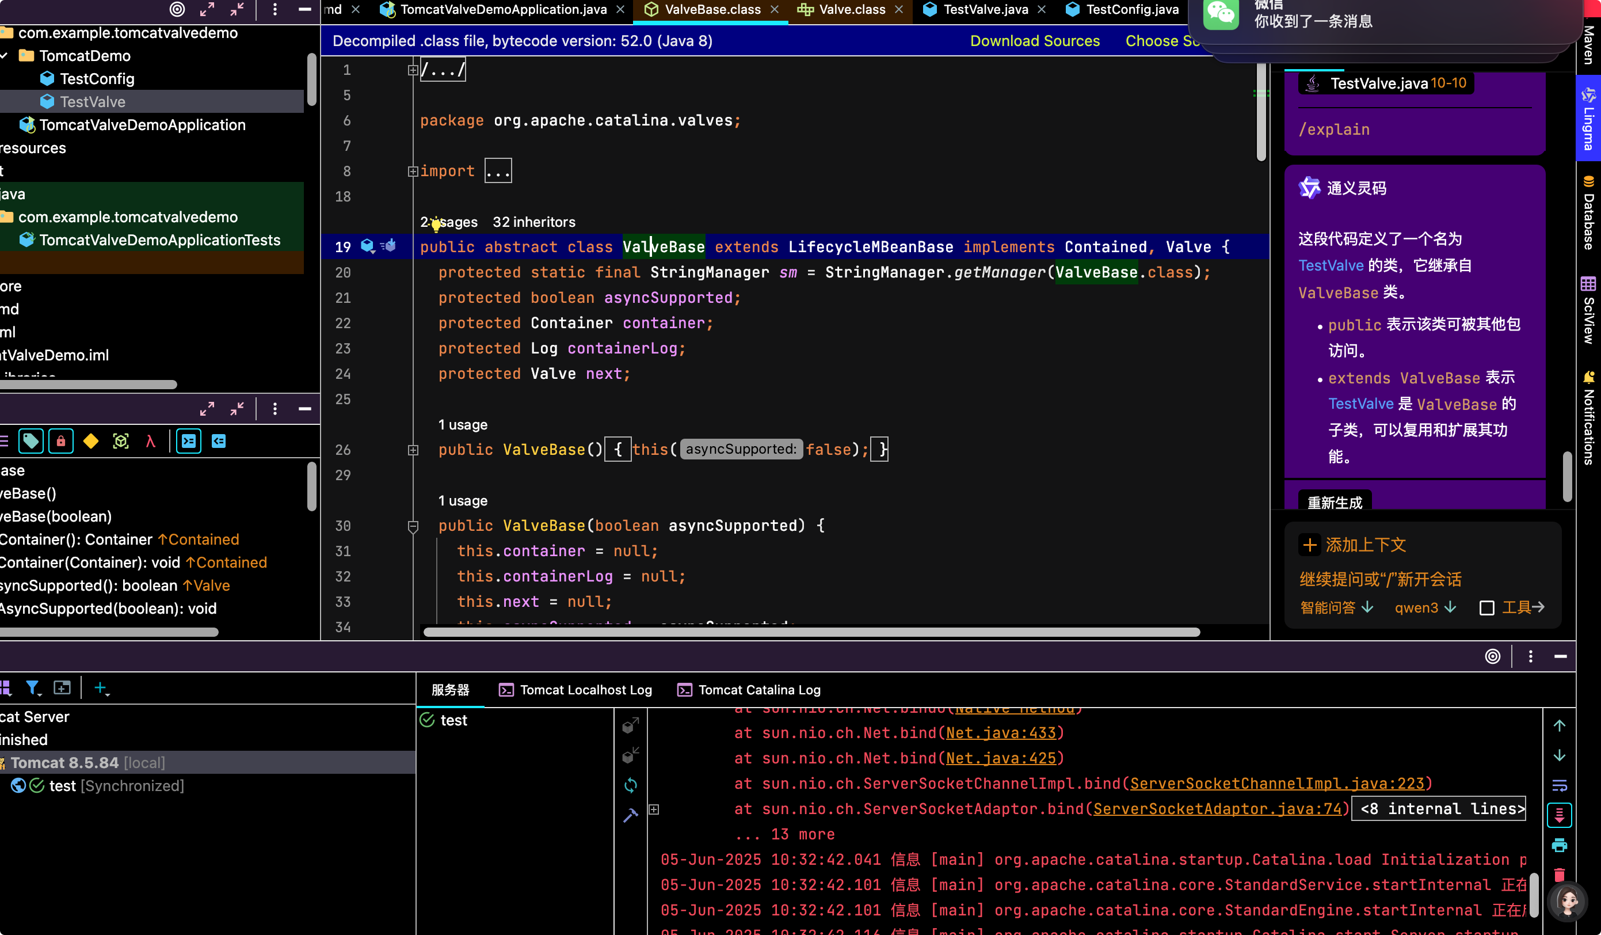The width and height of the screenshot is (1601, 935).
Task: Click scroll-to-end icon in console sidebar
Action: click(x=1559, y=815)
